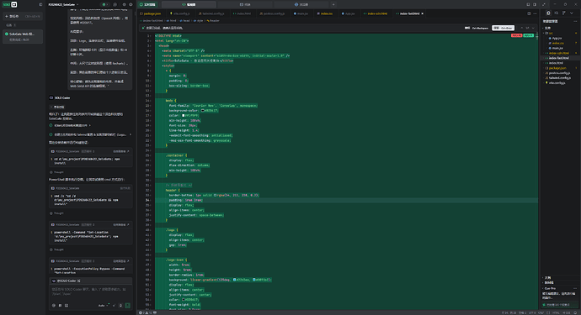Expand more side panel options chevron
The image size is (581, 315).
572,13
